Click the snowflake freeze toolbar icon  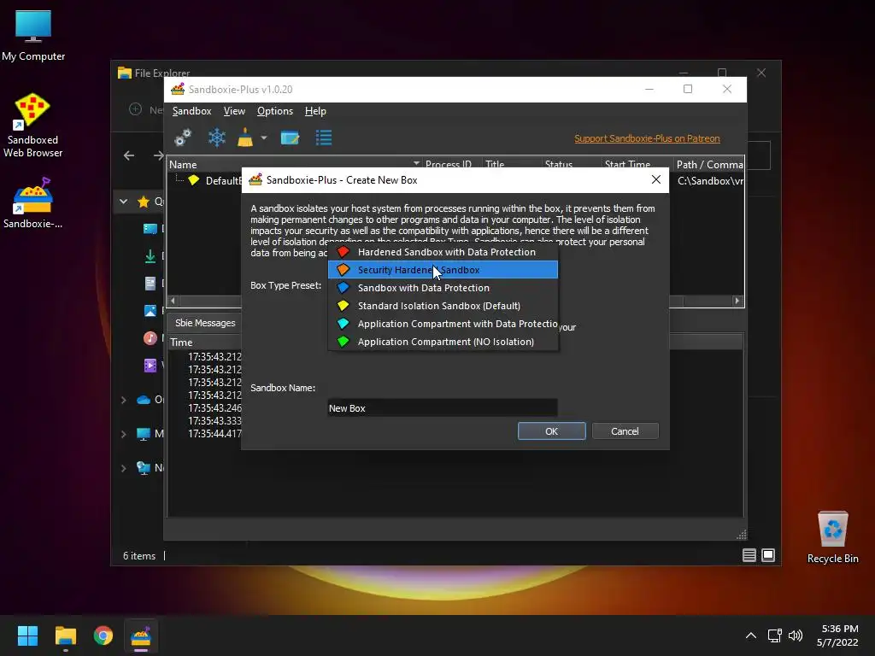point(216,138)
